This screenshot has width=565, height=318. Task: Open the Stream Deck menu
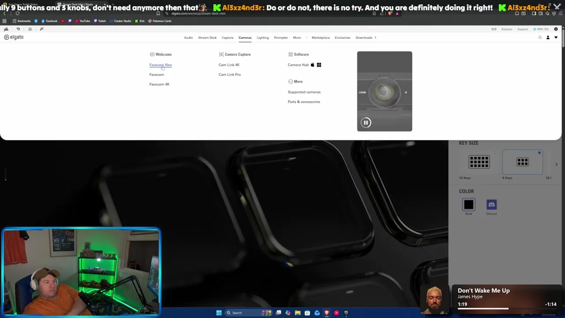coord(207,38)
